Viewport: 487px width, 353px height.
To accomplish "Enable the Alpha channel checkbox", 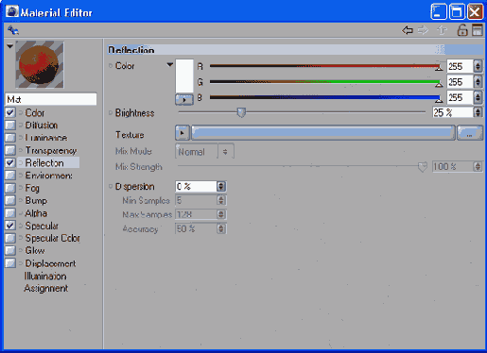I will (x=10, y=213).
